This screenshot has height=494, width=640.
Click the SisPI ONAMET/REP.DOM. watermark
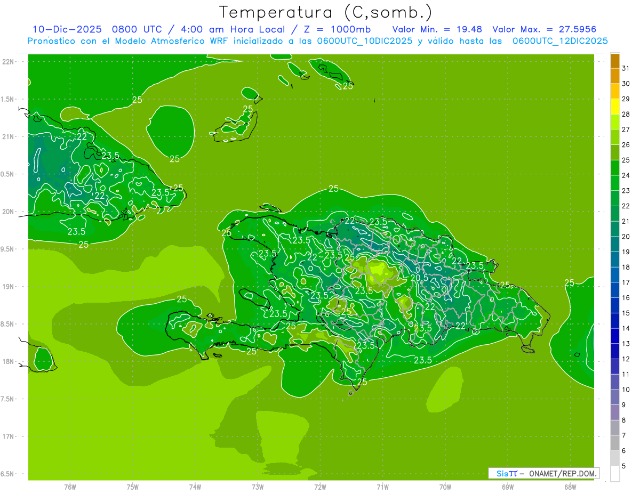coord(543,473)
